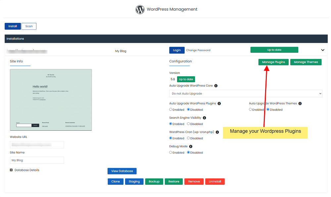Open info icon for Auto Upgrade WordPress Plugins
This screenshot has width=331, height=197.
click(x=219, y=103)
